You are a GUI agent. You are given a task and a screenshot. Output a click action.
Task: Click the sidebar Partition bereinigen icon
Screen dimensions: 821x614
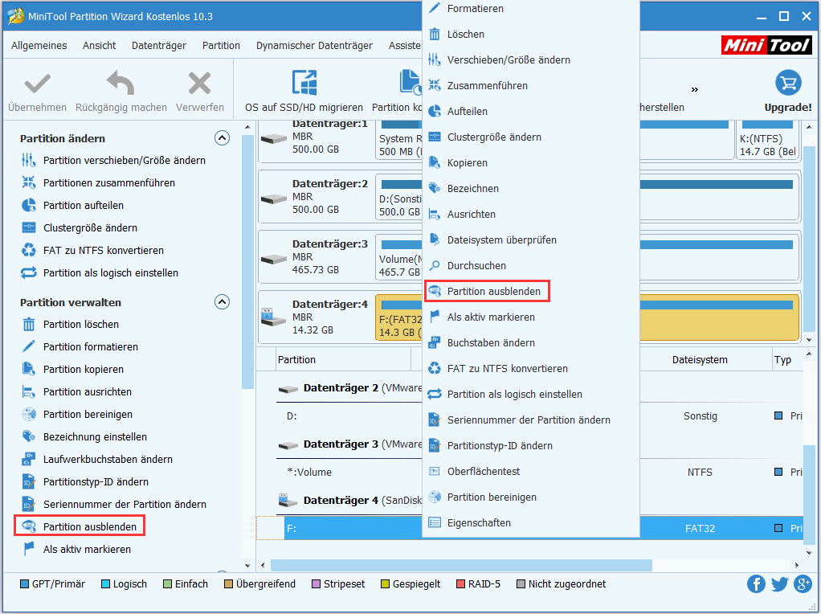pyautogui.click(x=29, y=414)
